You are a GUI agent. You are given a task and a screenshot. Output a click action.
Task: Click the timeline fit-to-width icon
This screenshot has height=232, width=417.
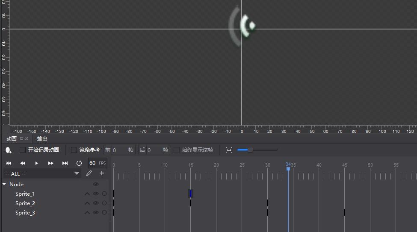229,150
